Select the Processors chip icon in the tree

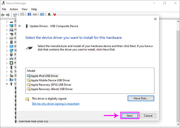coord(11,63)
